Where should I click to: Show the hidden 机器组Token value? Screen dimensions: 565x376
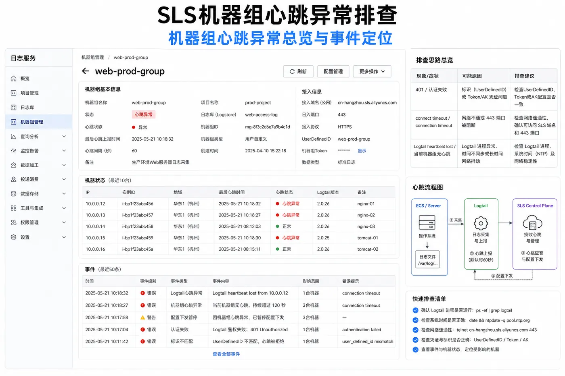(362, 151)
